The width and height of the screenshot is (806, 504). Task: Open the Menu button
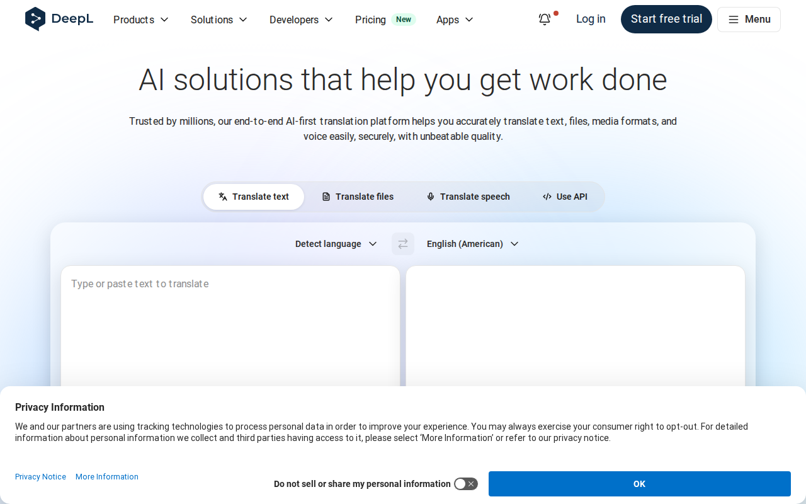(x=749, y=20)
